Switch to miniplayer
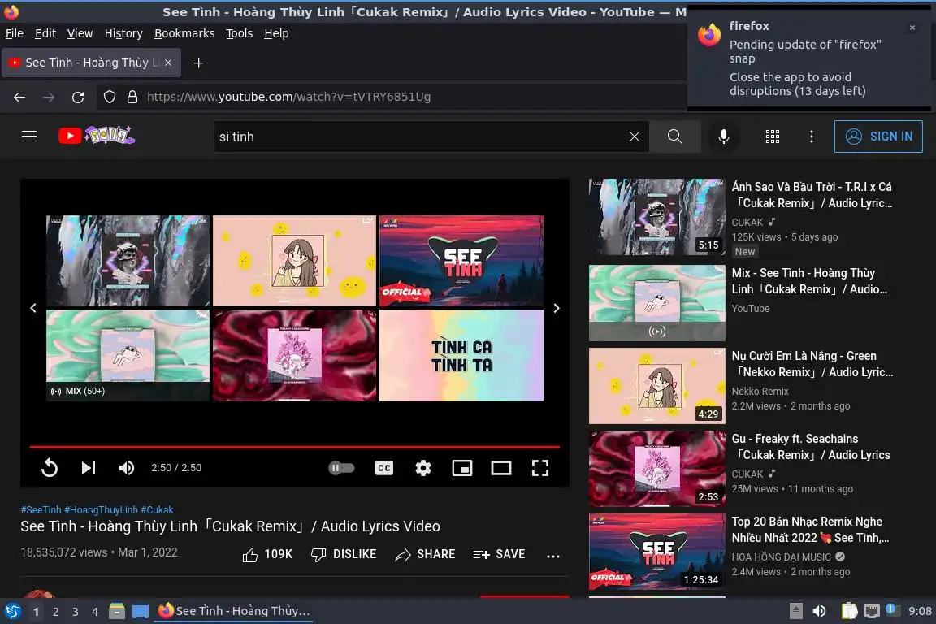The height and width of the screenshot is (624, 936). tap(462, 467)
